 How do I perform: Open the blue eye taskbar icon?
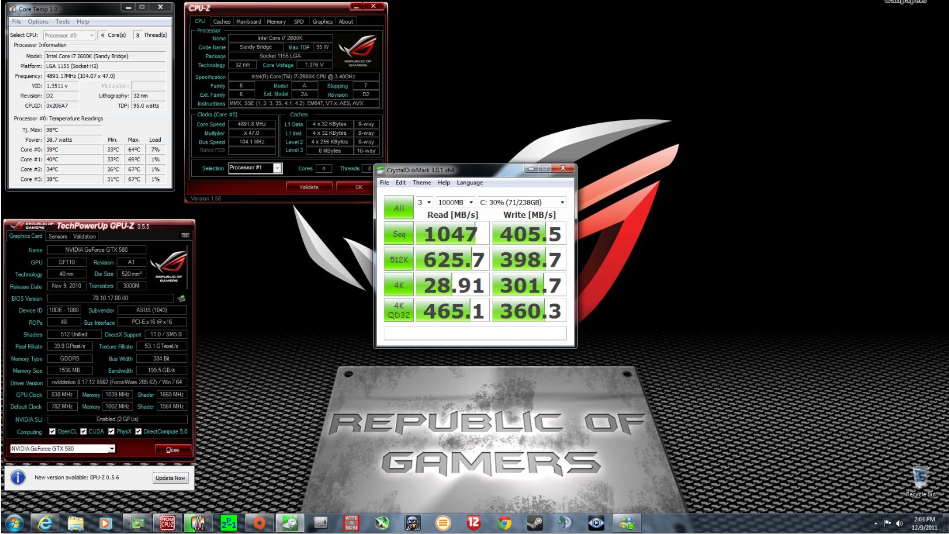click(x=596, y=523)
